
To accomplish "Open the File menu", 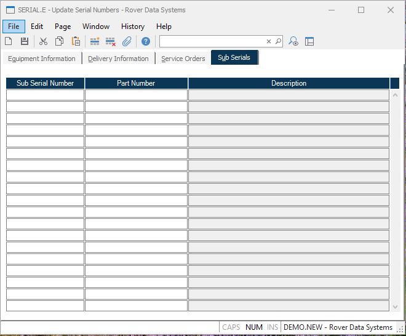I will click(14, 27).
